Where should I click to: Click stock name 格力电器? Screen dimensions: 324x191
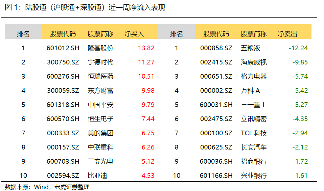coord(254,76)
